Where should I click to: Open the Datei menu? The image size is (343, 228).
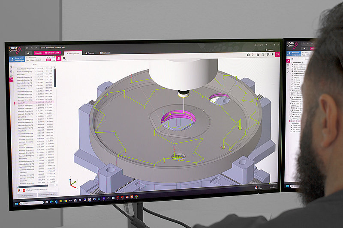tap(42, 47)
